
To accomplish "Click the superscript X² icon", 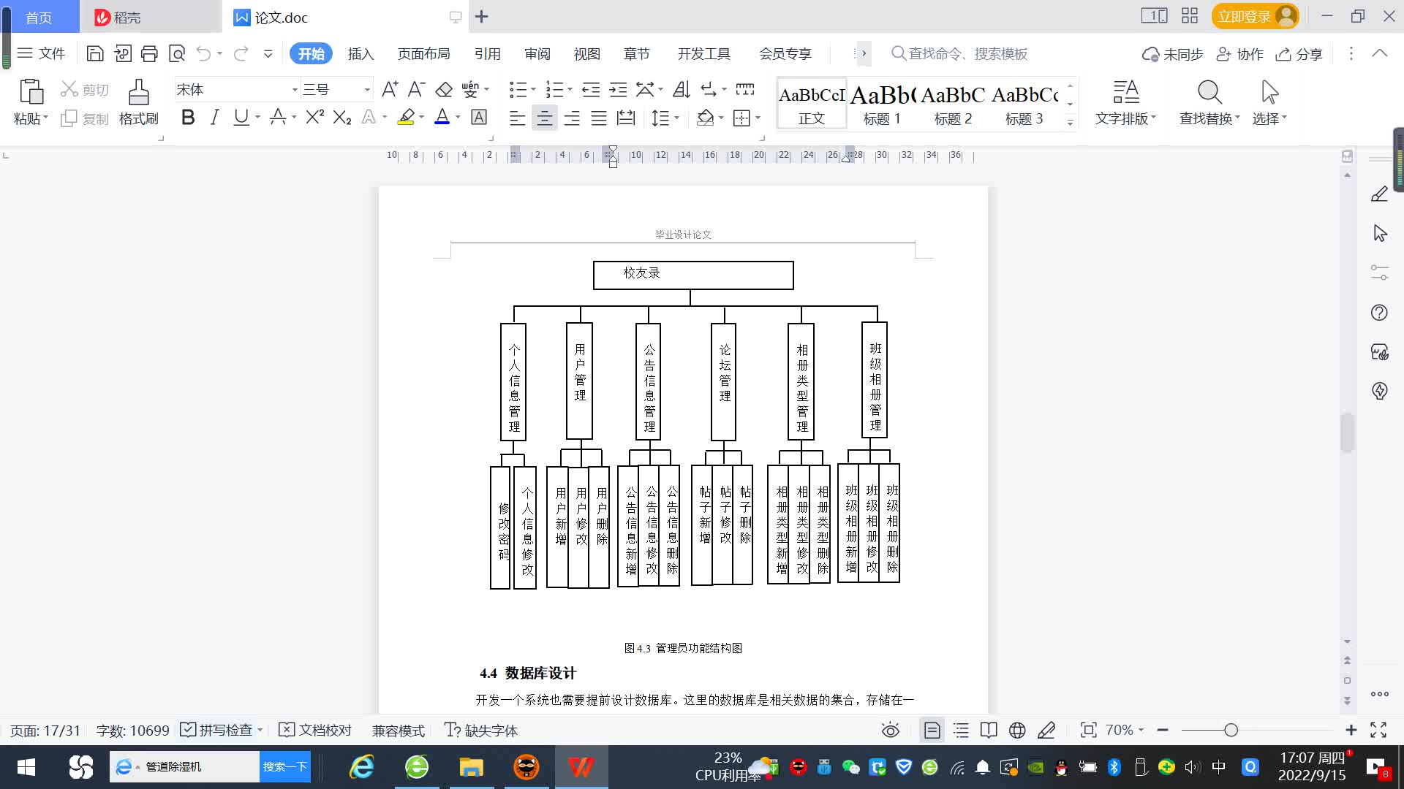I will click(x=314, y=118).
